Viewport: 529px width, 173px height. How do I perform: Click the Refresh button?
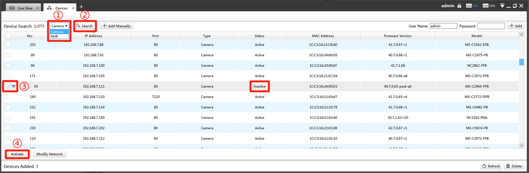click(x=491, y=166)
